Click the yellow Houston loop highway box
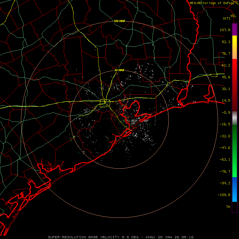Viewport: 239px width, 239px height. (105, 103)
